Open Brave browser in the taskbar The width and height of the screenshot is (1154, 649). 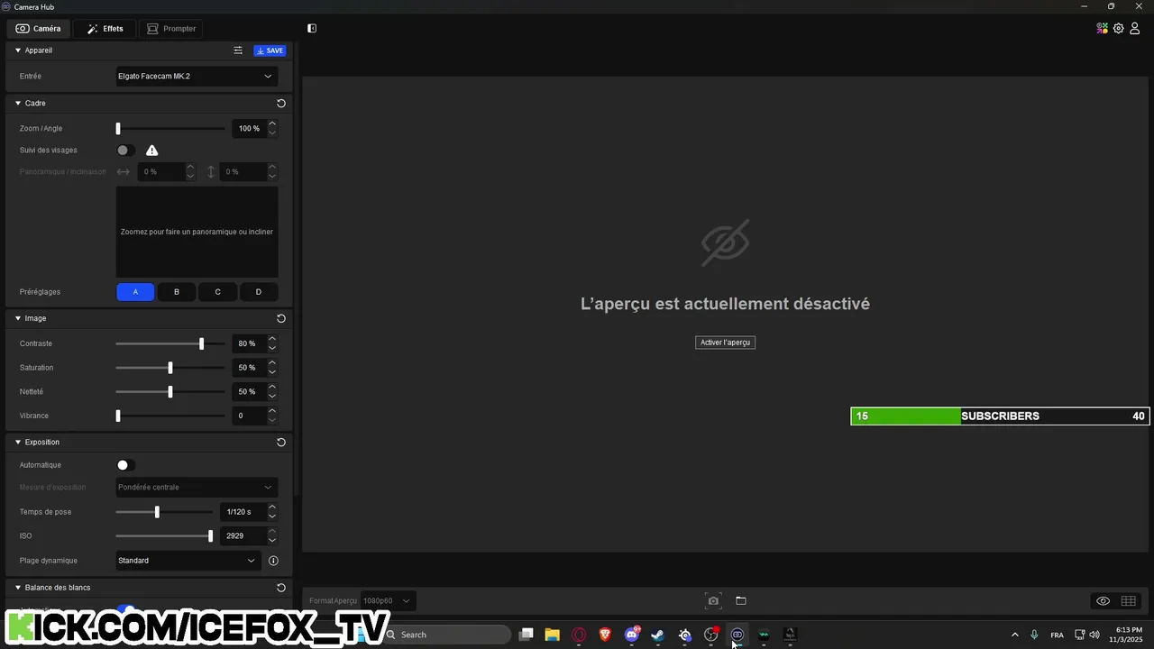605,635
